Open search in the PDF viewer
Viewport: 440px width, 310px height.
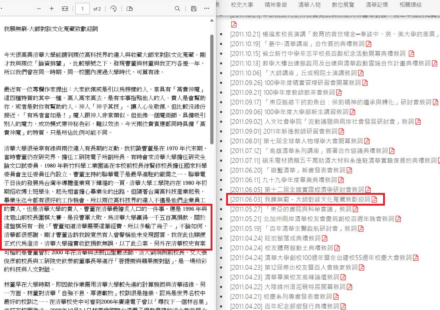tap(177, 9)
